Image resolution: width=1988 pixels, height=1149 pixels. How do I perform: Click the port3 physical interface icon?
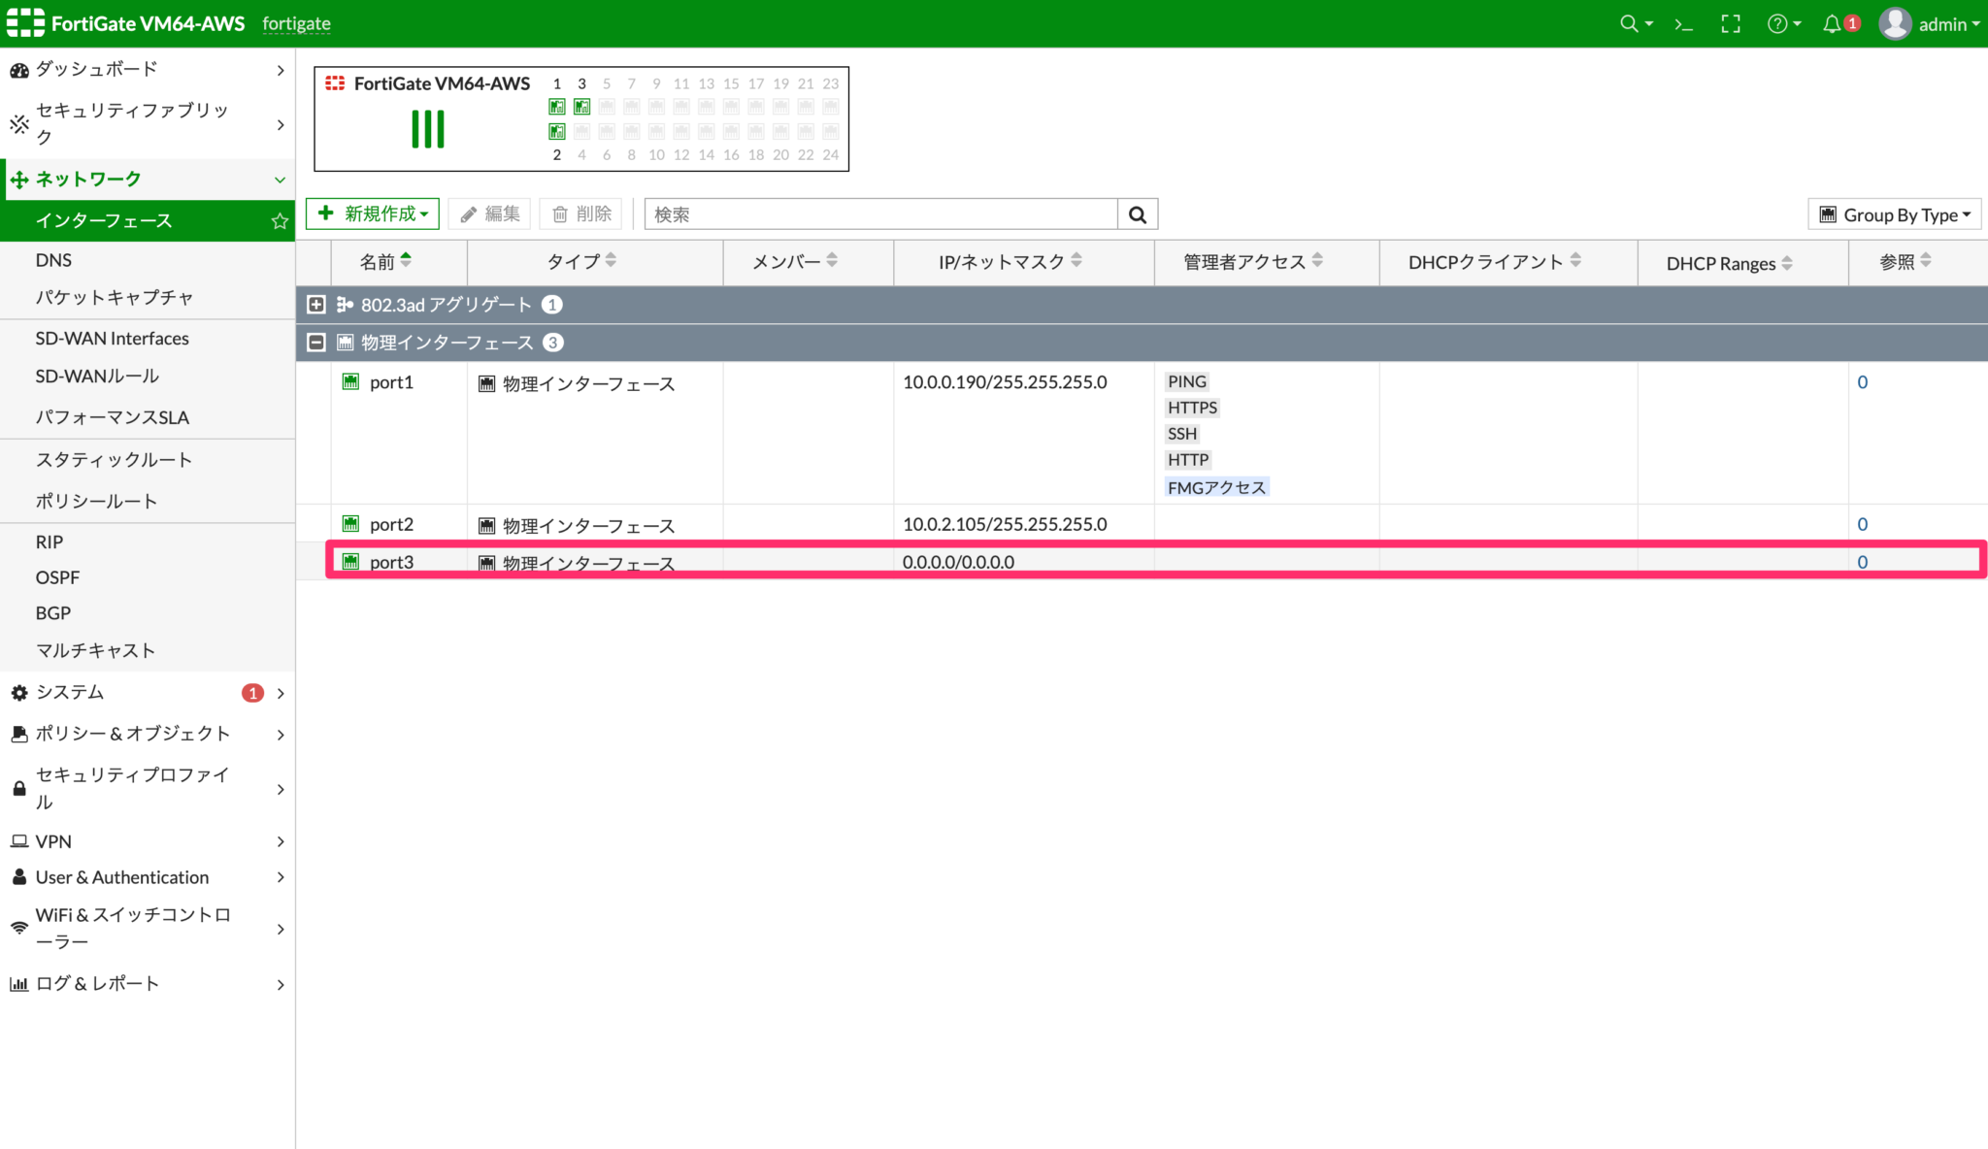coord(351,561)
